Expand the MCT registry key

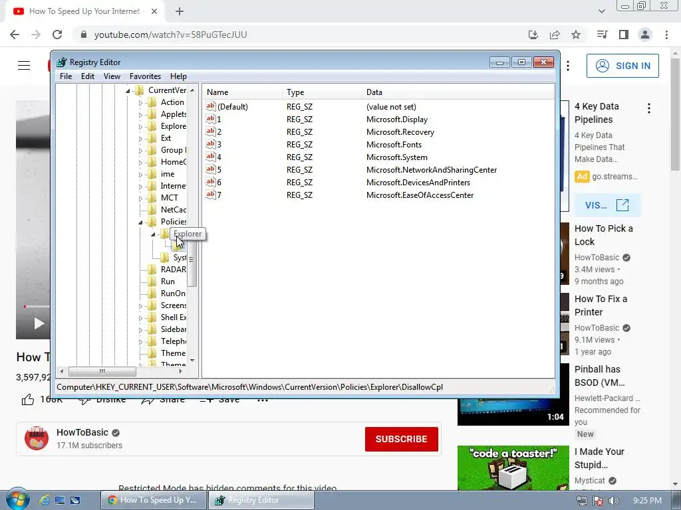click(x=140, y=199)
